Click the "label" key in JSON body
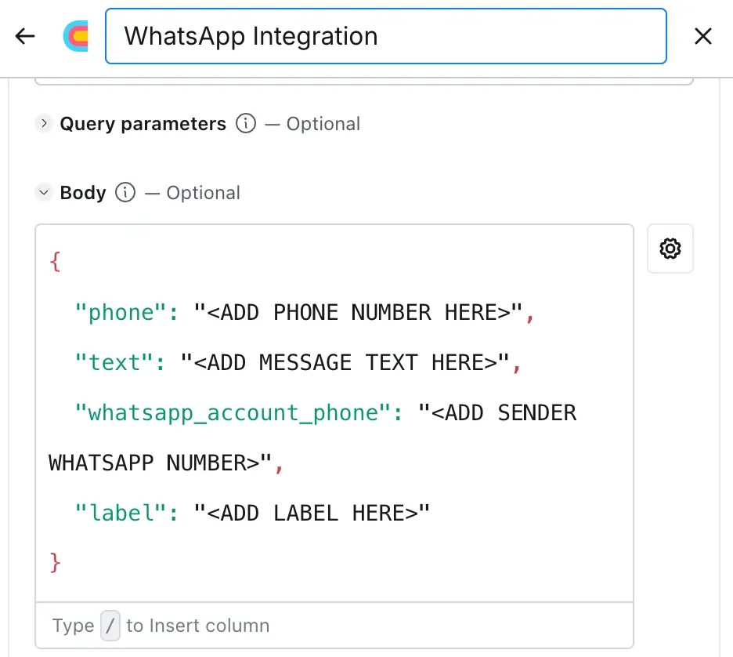 [121, 514]
